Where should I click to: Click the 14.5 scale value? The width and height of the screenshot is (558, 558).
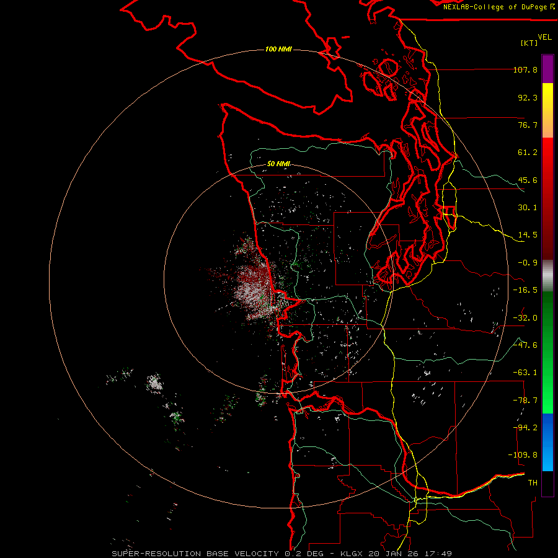pyautogui.click(x=528, y=235)
